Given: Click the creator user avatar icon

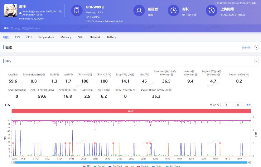Looking at the screenshot, I should [139, 10].
